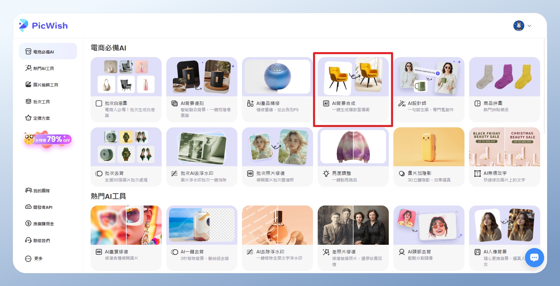Click the PicWish logo
Image resolution: width=560 pixels, height=286 pixels.
tap(43, 25)
